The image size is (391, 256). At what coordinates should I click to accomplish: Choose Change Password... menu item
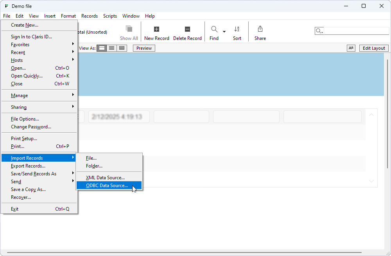pos(39,126)
